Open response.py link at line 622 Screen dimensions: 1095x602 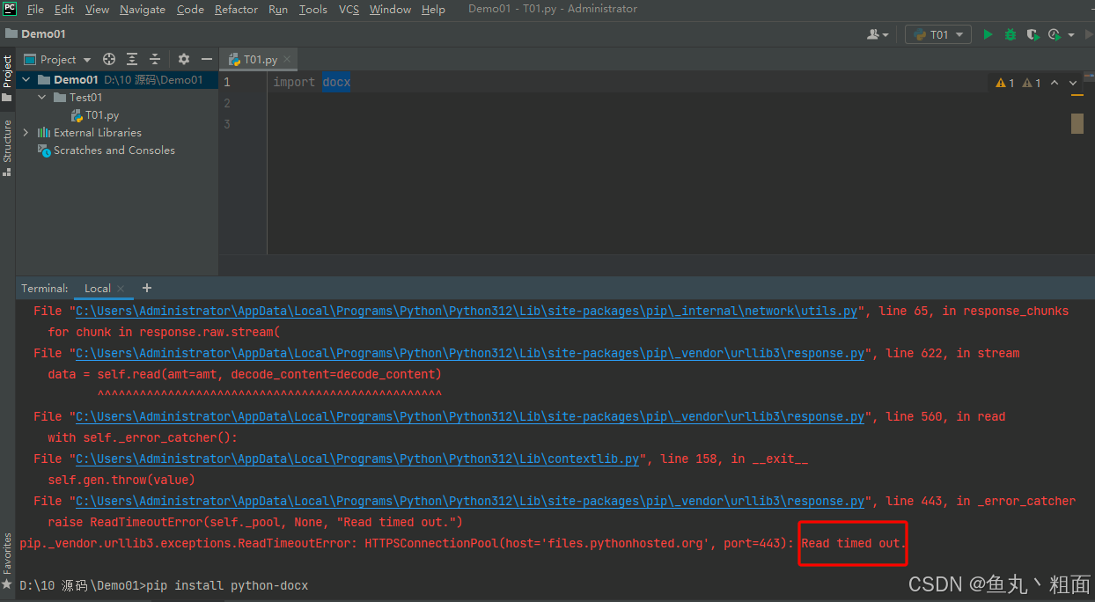click(470, 353)
